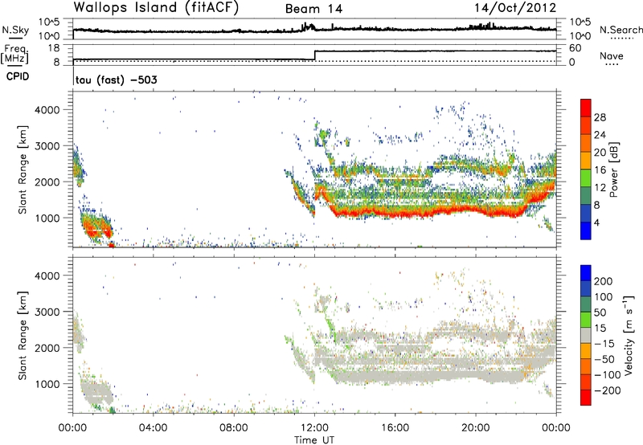The width and height of the screenshot is (643, 445).
Task: Click the '04:00' time axis tick
Action: 154,427
